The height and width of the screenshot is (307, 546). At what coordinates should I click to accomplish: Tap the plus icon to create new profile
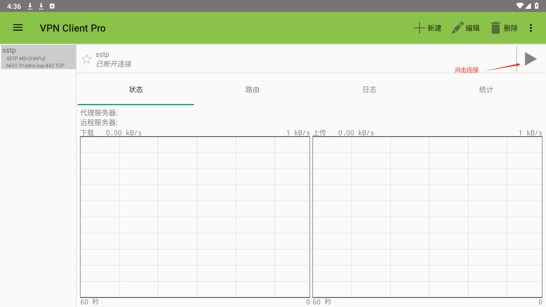click(x=419, y=28)
